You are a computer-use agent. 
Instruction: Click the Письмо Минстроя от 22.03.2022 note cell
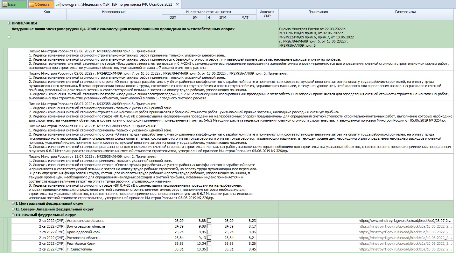318,37
